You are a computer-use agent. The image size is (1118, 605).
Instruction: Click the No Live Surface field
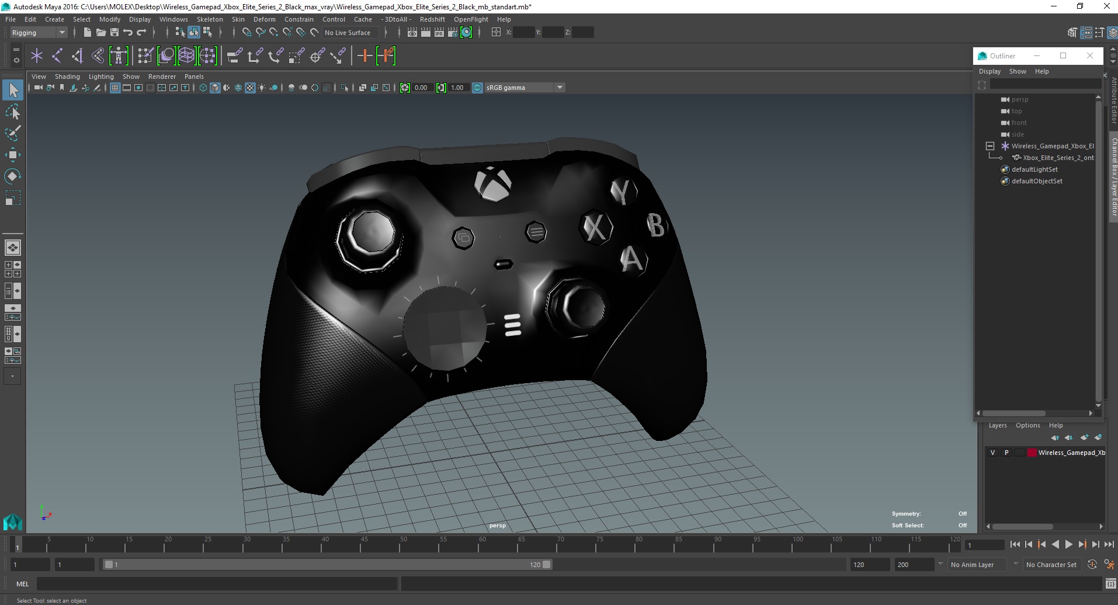(x=350, y=33)
